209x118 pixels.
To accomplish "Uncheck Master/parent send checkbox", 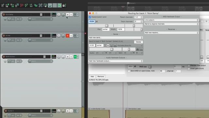I will click(x=90, y=17).
